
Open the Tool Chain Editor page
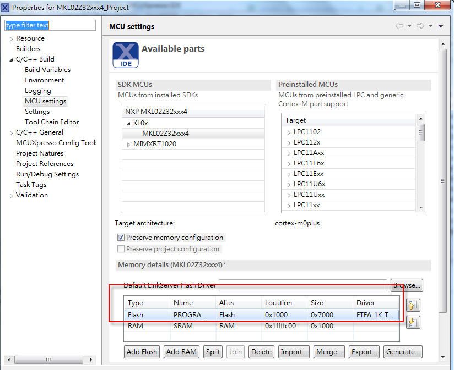click(52, 122)
